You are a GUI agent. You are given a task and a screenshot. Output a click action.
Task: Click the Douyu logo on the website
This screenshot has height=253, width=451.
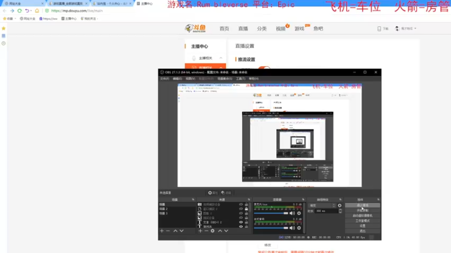click(196, 28)
